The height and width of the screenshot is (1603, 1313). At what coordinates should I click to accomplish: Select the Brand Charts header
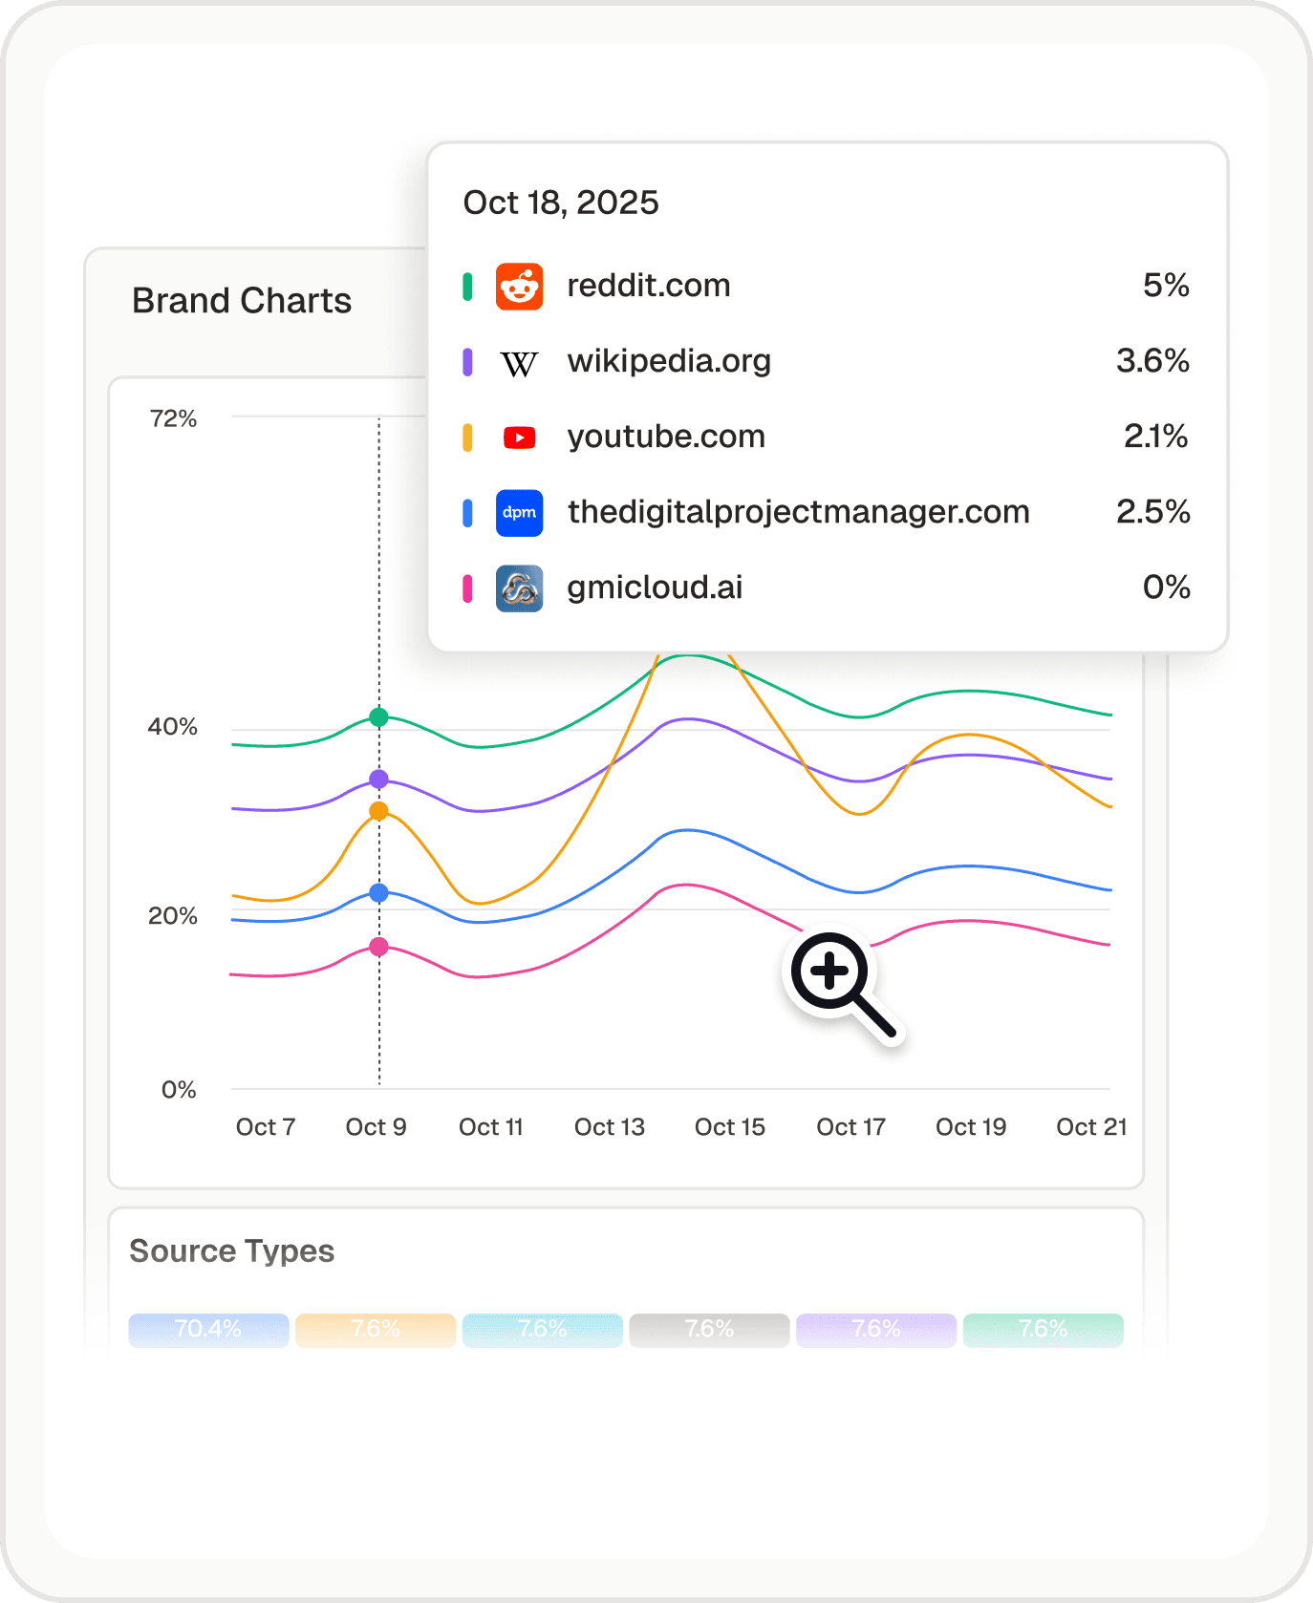(242, 301)
